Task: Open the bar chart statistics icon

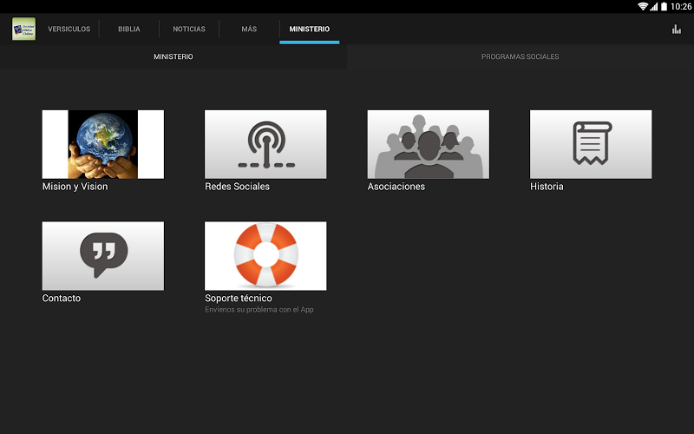Action: (x=676, y=30)
